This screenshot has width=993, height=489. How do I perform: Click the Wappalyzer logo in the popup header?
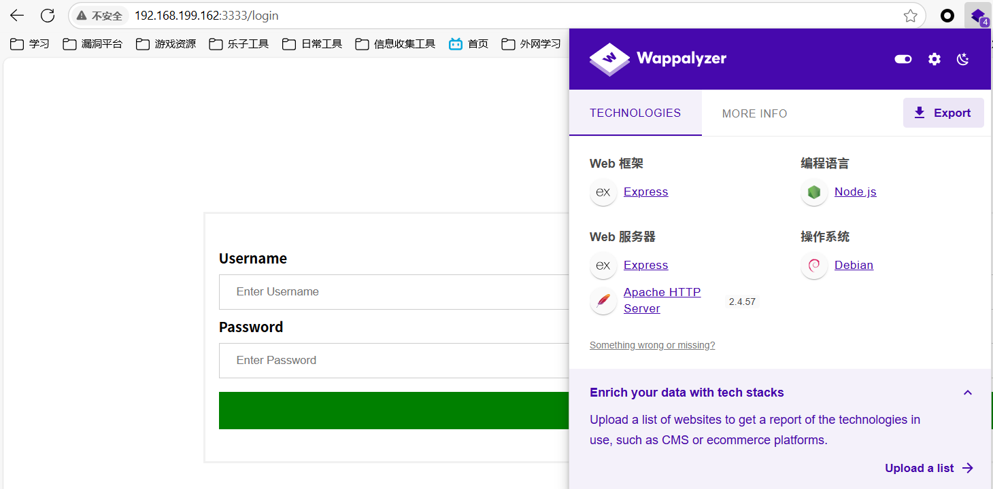(658, 58)
